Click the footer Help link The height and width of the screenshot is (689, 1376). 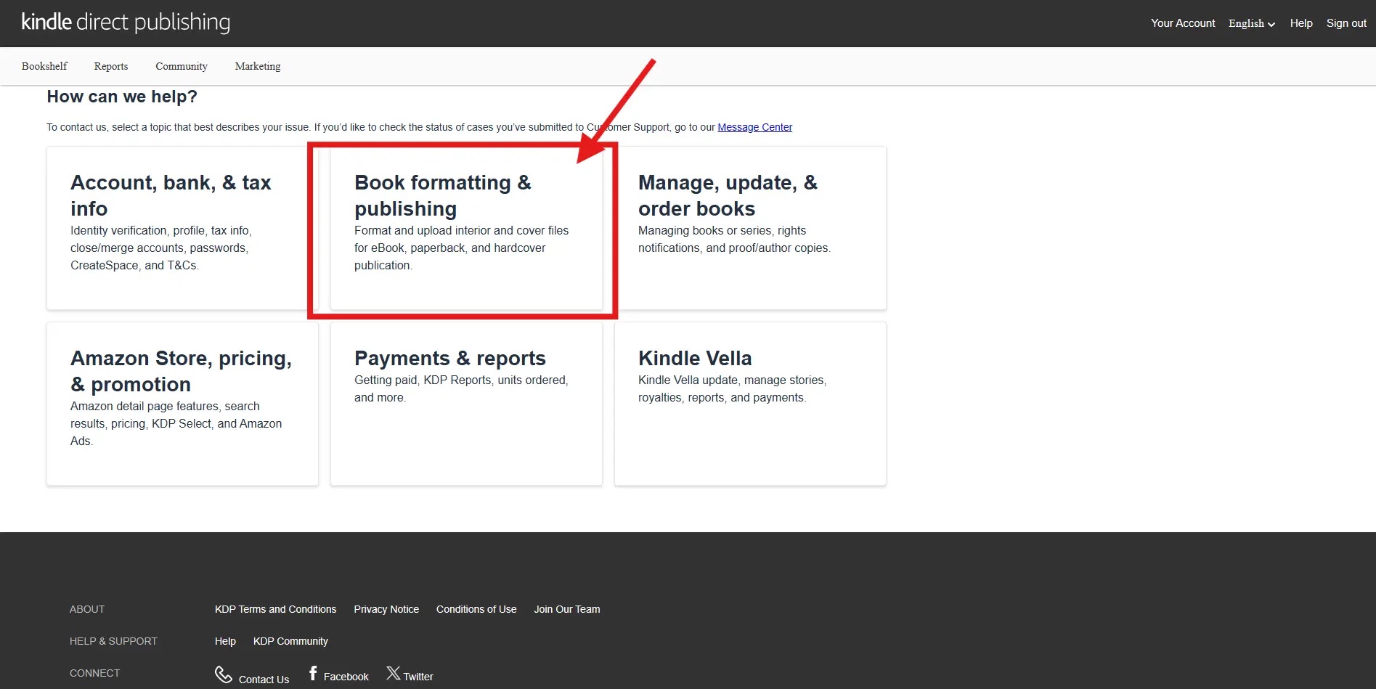pos(225,641)
